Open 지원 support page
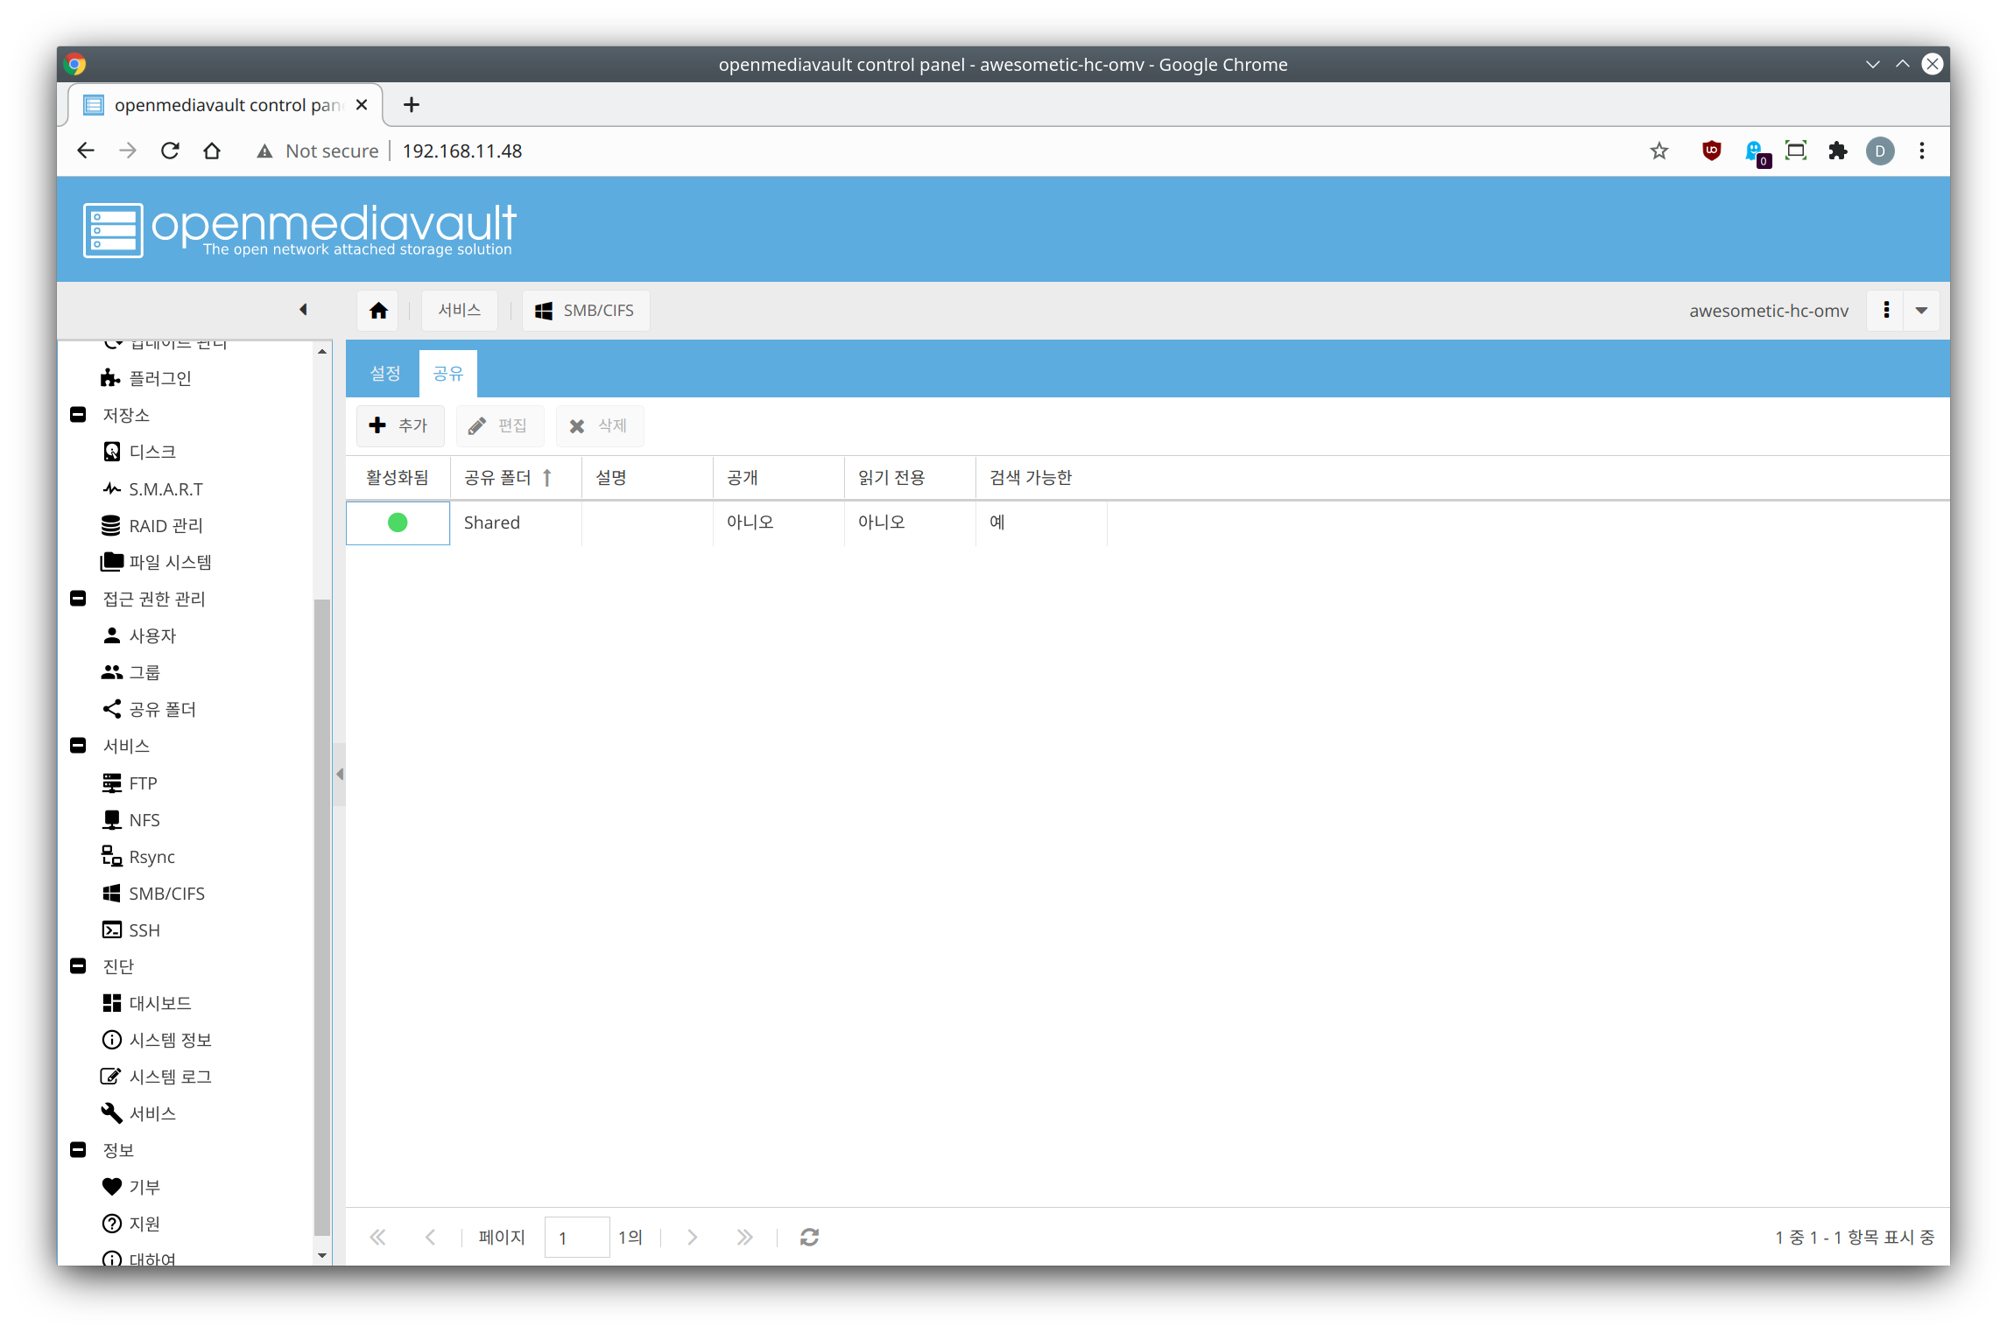The width and height of the screenshot is (2007, 1333). 132,1224
